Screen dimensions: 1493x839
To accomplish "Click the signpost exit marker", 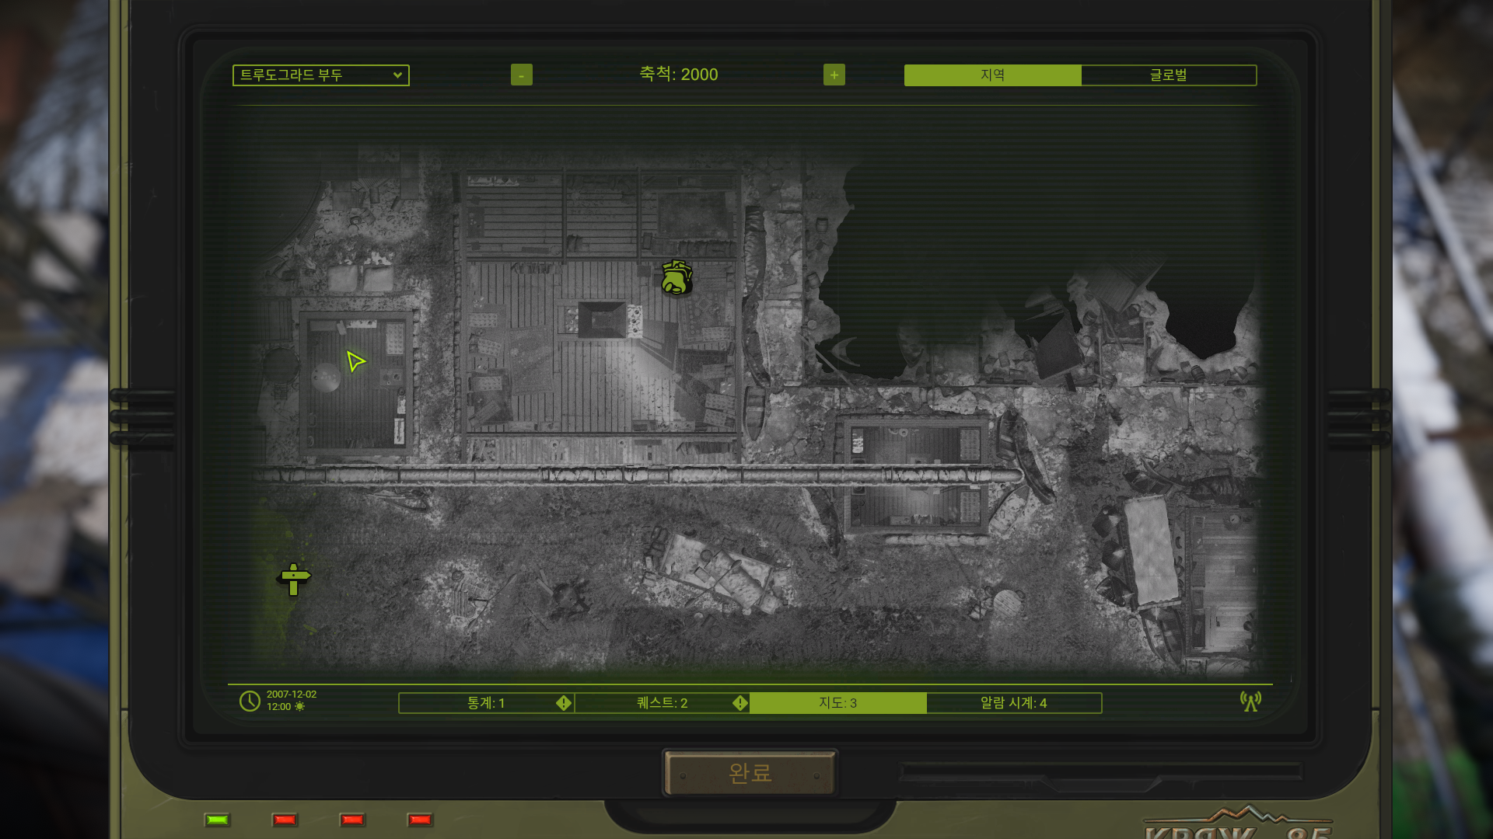I will (x=294, y=579).
